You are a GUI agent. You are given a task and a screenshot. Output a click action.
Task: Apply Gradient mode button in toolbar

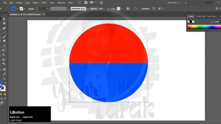[x=1, y=94]
